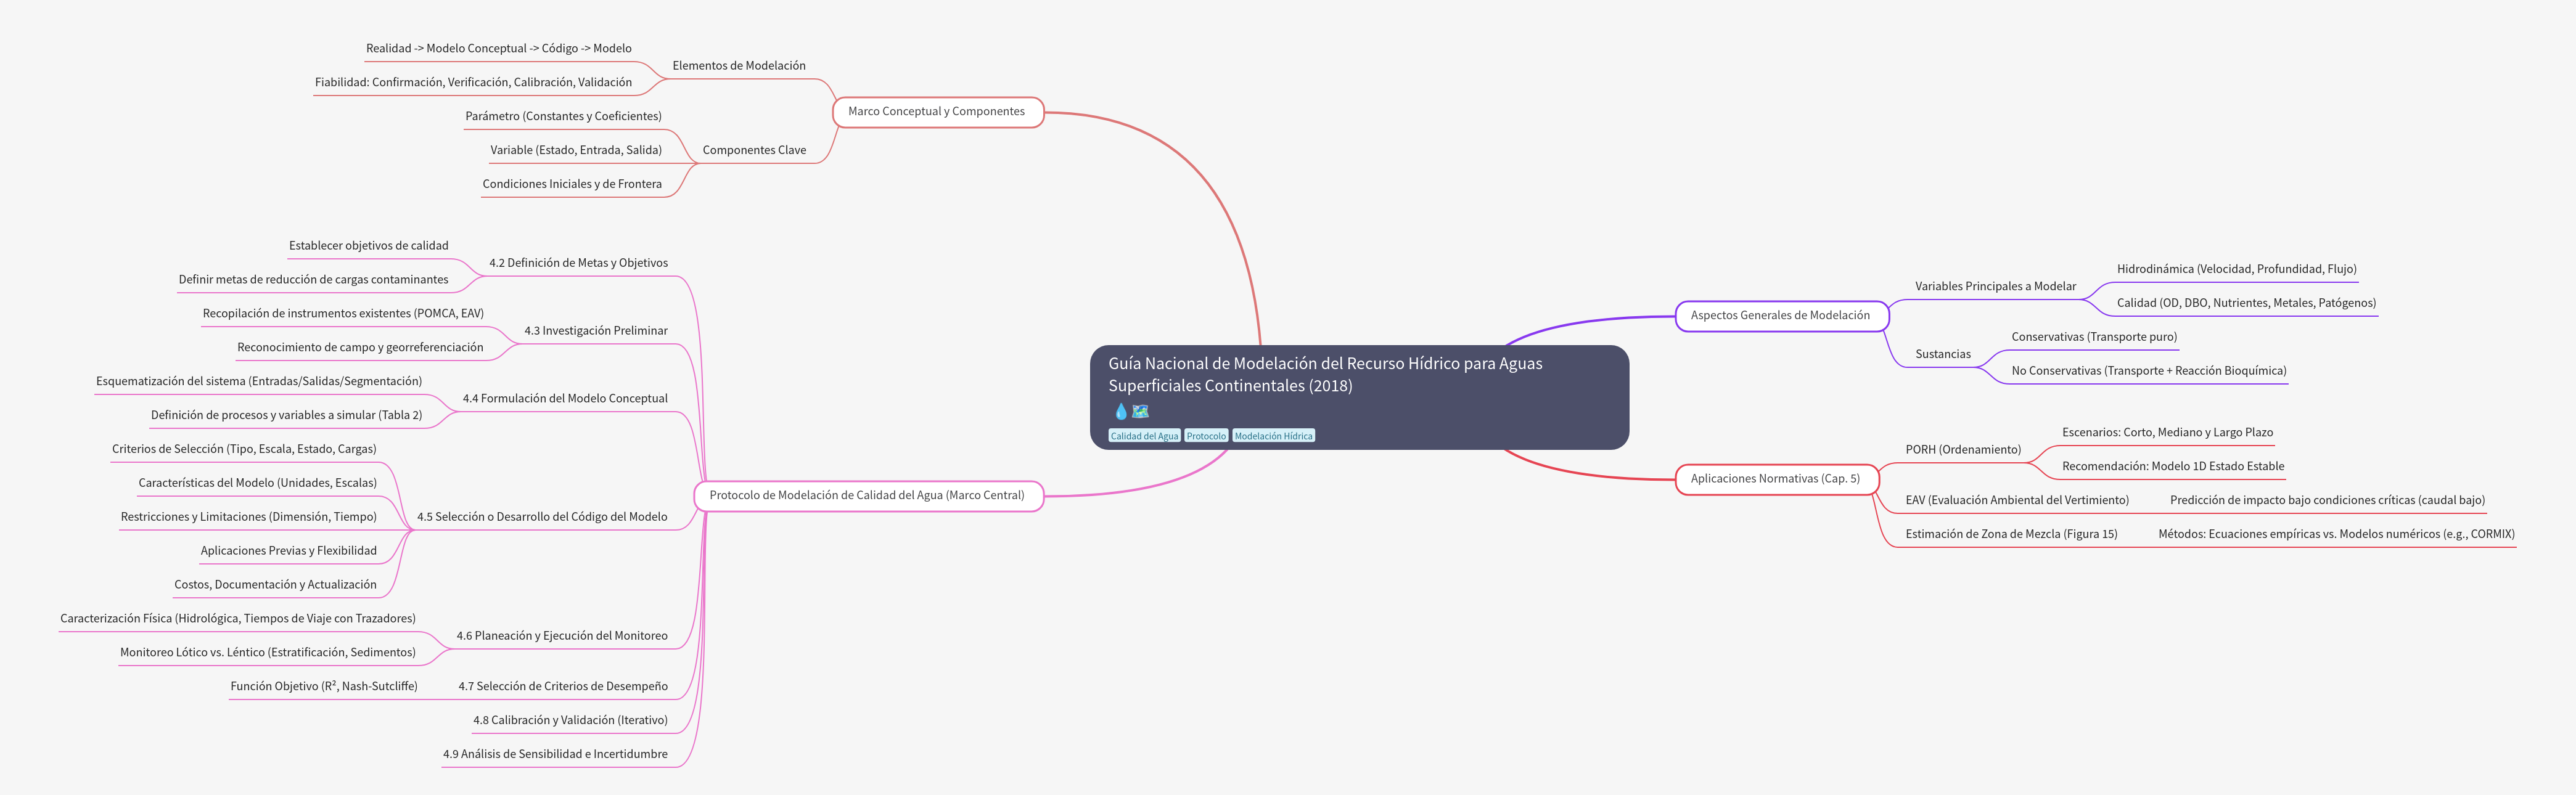Screen dimensions: 2576x795
Task: Click the world map emoji icon
Action: (1140, 411)
